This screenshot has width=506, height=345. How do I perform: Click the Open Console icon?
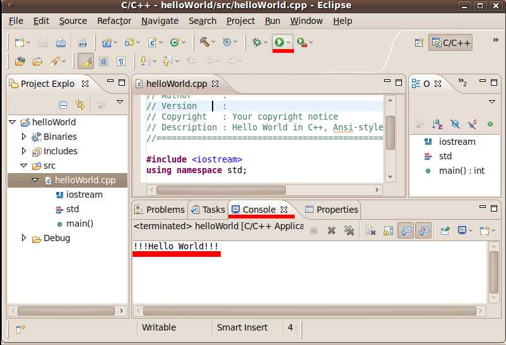coord(485,230)
